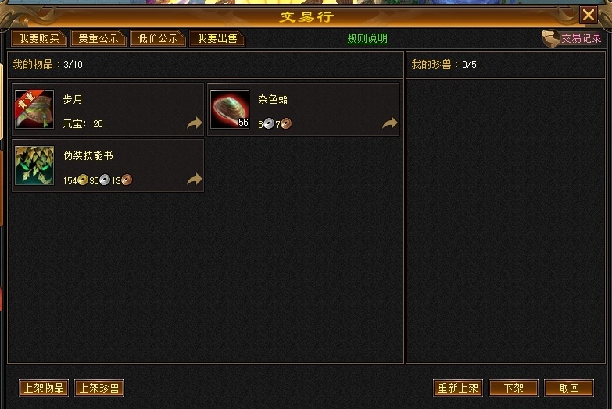Click the 伪装技能书 leaf item icon
The width and height of the screenshot is (612, 409).
click(34, 165)
